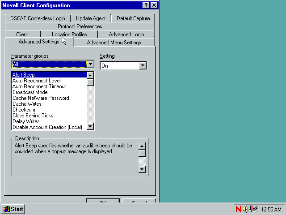Select Delay Writes parameter
This screenshot has height=215, width=286.
coord(49,121)
